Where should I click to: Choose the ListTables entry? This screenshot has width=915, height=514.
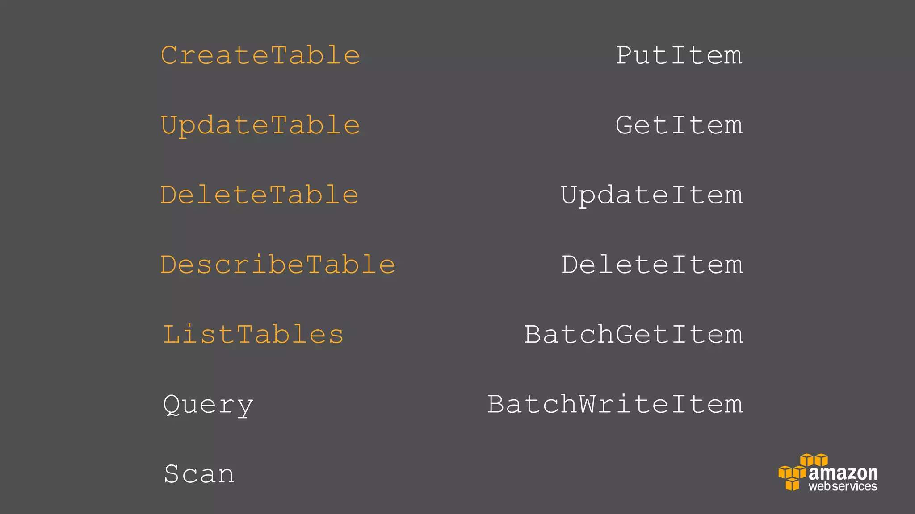[x=253, y=335]
